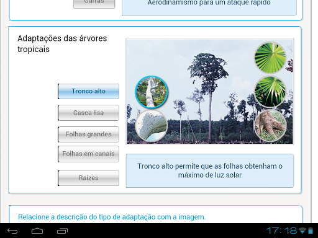Click the Tronco alto button

tap(88, 91)
